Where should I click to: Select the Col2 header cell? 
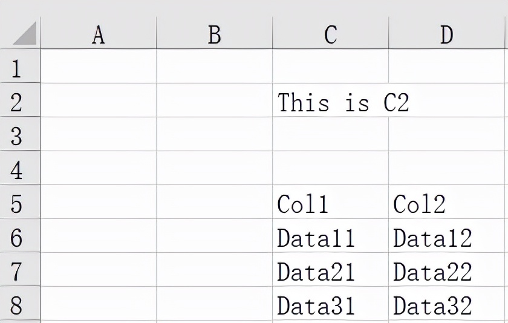coord(447,202)
